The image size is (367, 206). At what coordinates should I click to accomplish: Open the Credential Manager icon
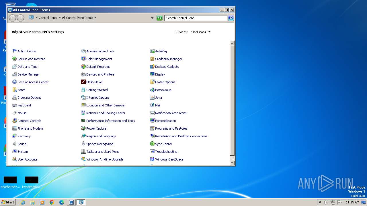point(152,59)
